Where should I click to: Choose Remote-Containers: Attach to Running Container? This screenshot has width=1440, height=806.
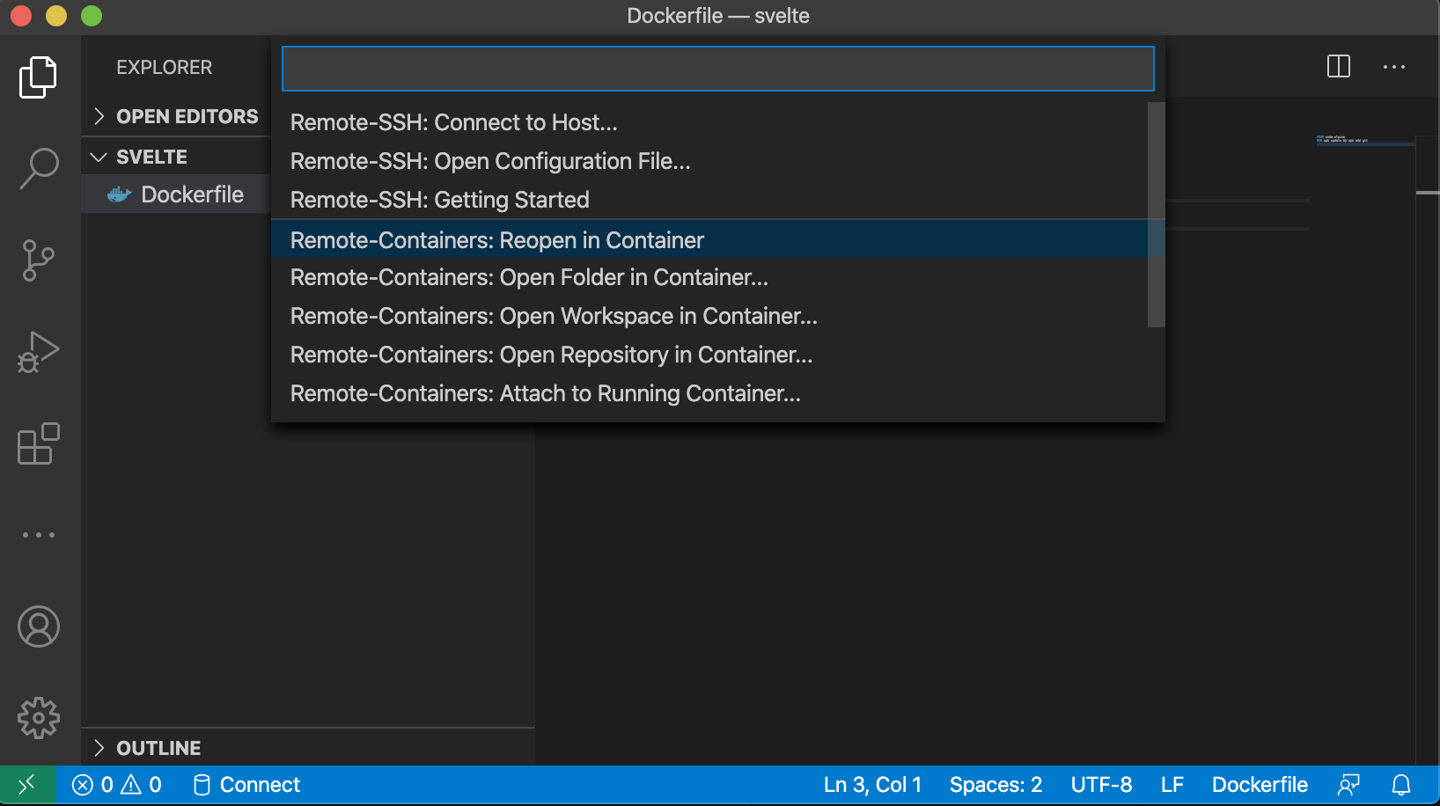(709, 393)
